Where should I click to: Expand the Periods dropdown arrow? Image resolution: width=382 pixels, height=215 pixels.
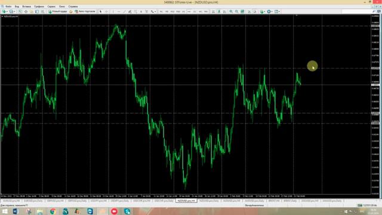272,11
